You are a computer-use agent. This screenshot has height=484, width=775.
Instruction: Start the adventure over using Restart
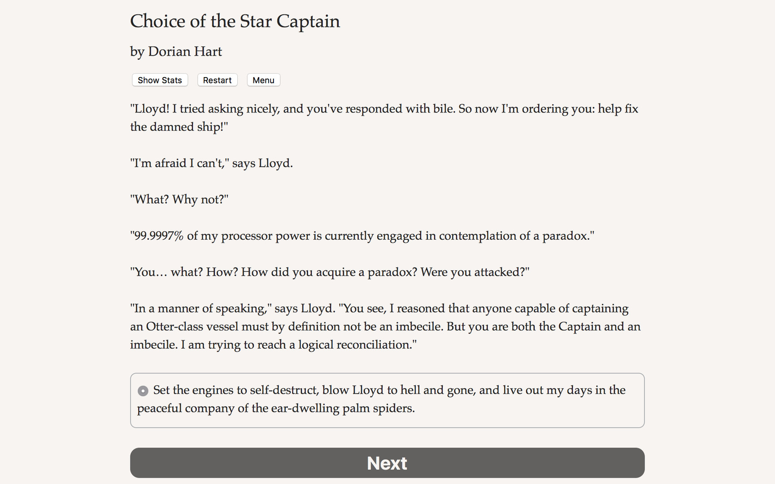pyautogui.click(x=217, y=80)
